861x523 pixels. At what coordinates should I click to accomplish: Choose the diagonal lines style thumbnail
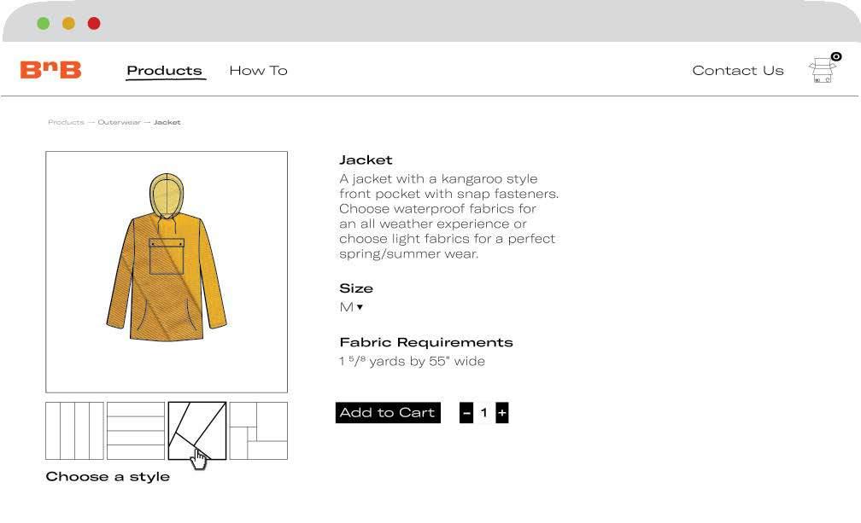point(197,431)
